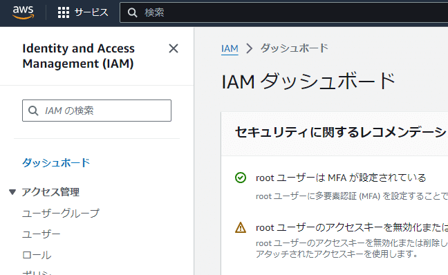Open ユーザーグループ in the sidebar
The image size is (448, 275).
(x=61, y=213)
